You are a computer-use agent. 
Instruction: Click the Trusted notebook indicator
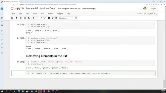[139, 14]
